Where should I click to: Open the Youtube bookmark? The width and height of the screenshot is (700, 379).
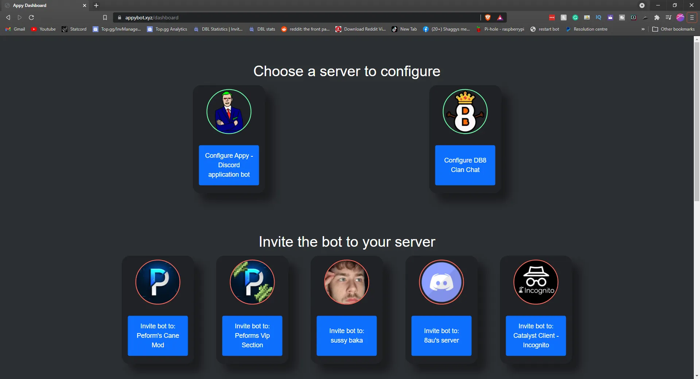43,29
